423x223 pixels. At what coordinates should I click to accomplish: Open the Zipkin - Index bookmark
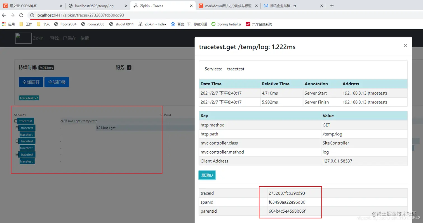(152, 24)
